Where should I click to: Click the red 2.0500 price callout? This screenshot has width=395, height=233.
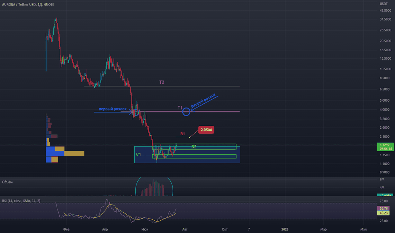pos(206,130)
